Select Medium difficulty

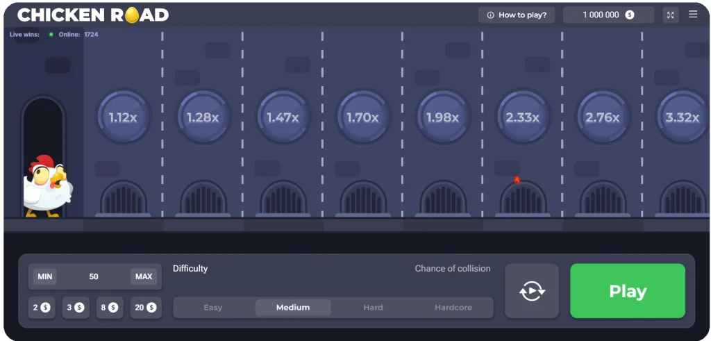pyautogui.click(x=293, y=308)
